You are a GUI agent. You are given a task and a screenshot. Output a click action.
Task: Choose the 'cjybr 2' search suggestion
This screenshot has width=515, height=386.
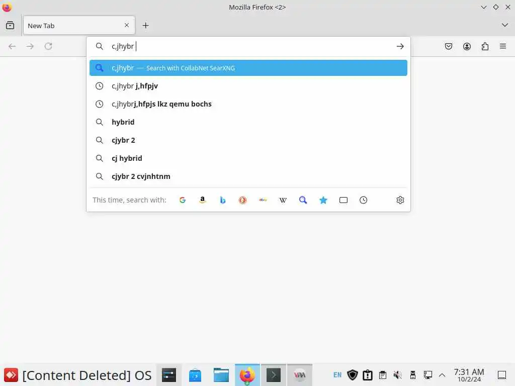[x=248, y=140]
